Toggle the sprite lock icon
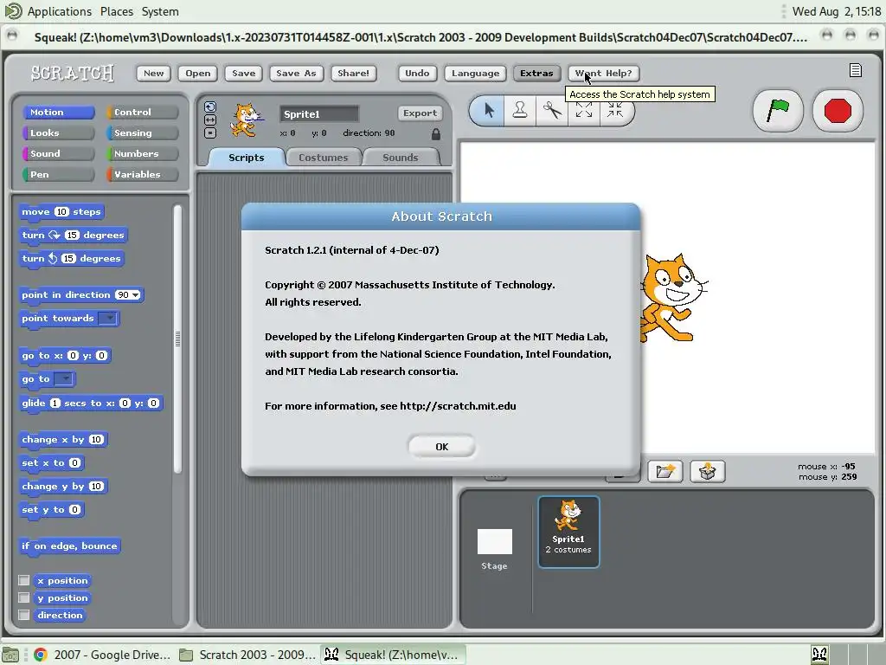886x665 pixels. [x=436, y=134]
